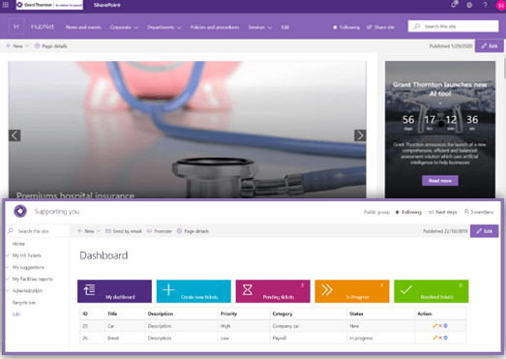Open Policies and procedures menu item
This screenshot has height=359, width=506.
(x=215, y=27)
